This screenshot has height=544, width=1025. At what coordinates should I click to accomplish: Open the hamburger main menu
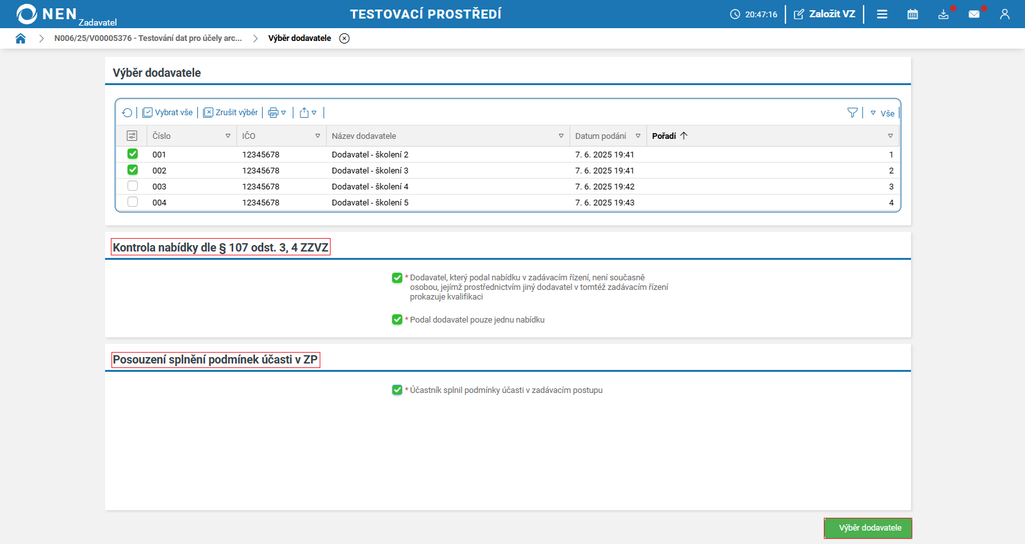[x=882, y=14]
